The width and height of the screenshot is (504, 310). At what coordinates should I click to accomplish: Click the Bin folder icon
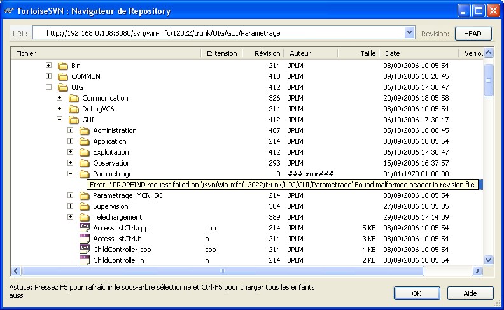pos(62,66)
